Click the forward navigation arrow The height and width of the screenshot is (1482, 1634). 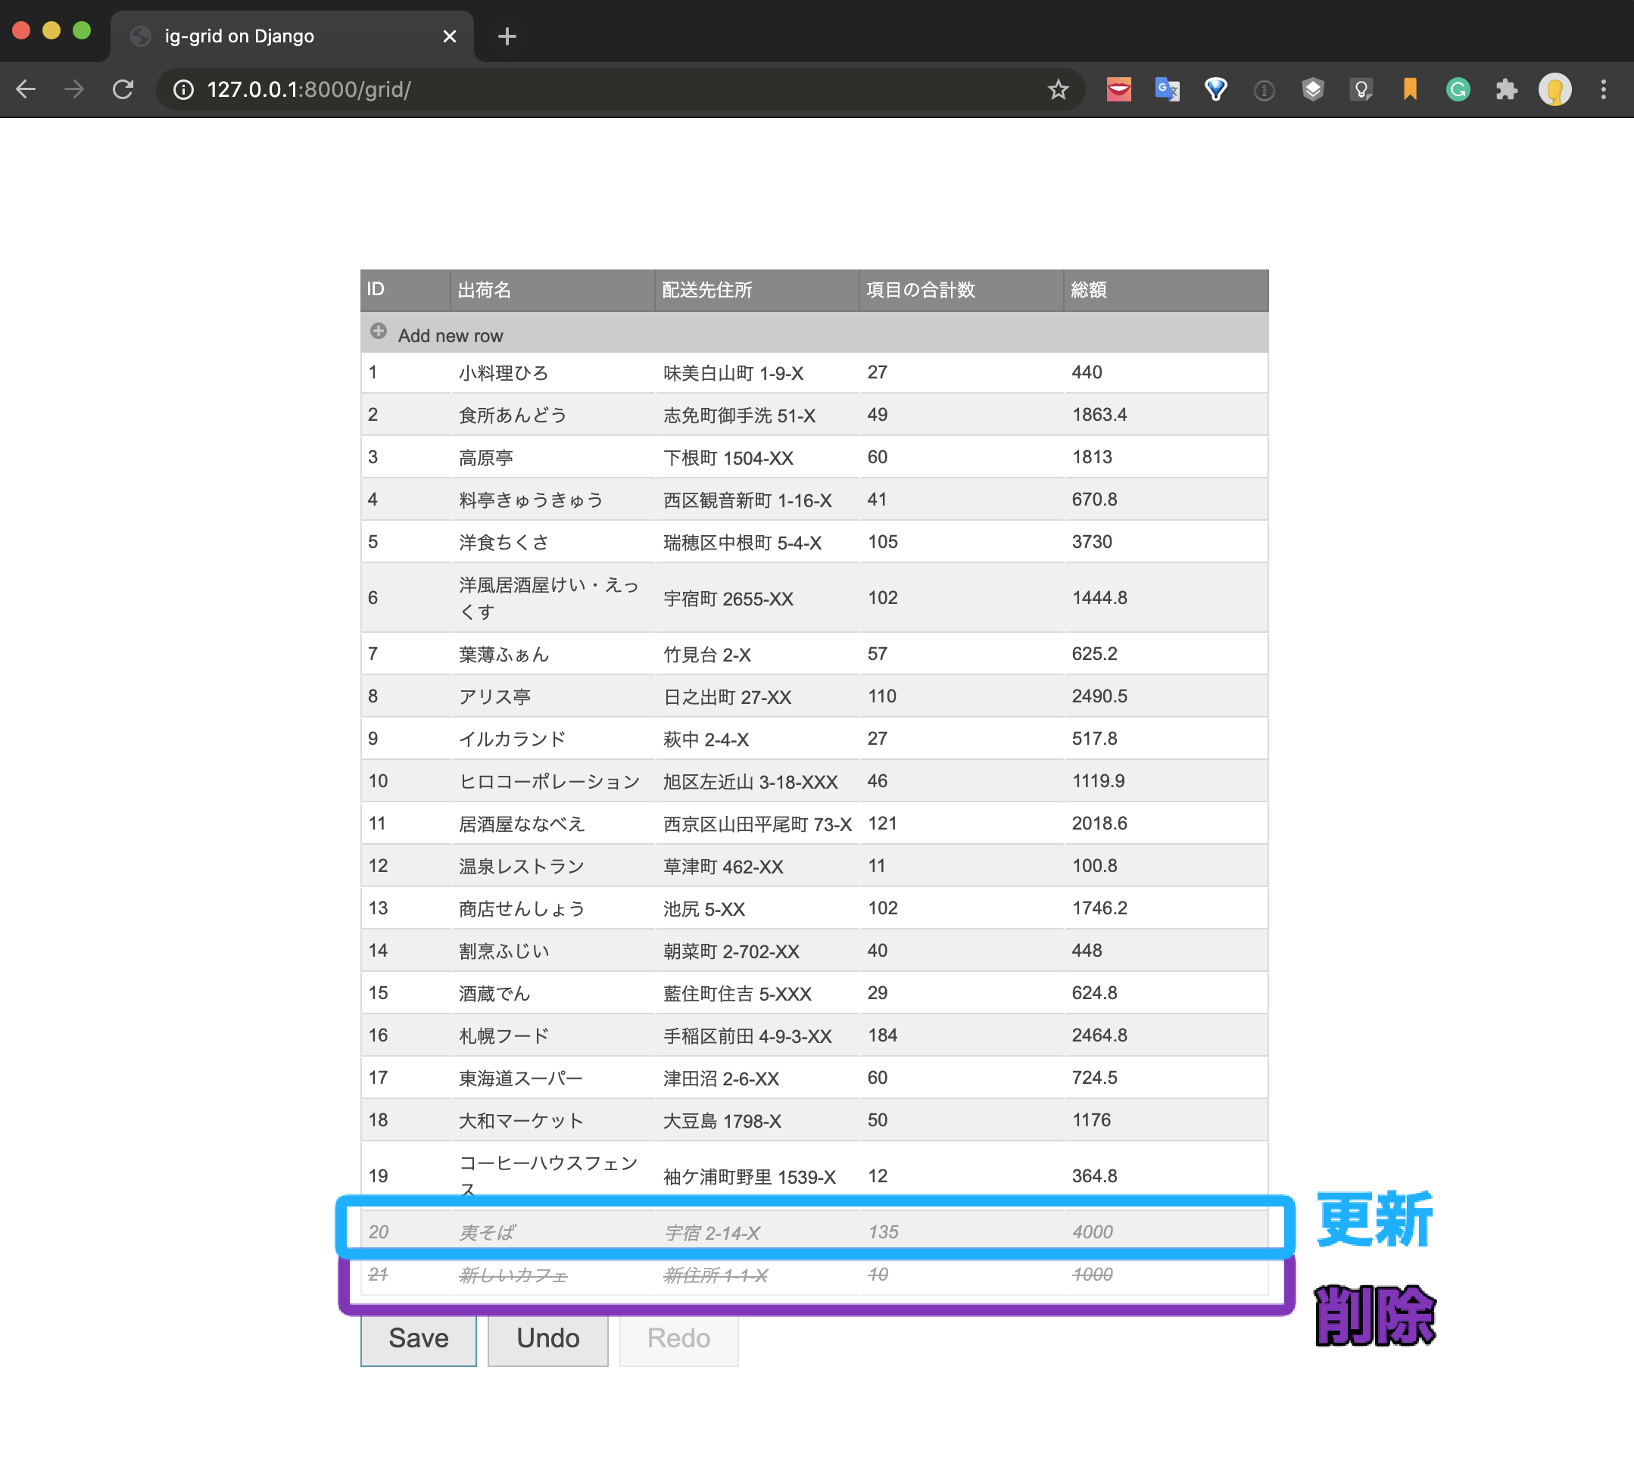pyautogui.click(x=74, y=90)
